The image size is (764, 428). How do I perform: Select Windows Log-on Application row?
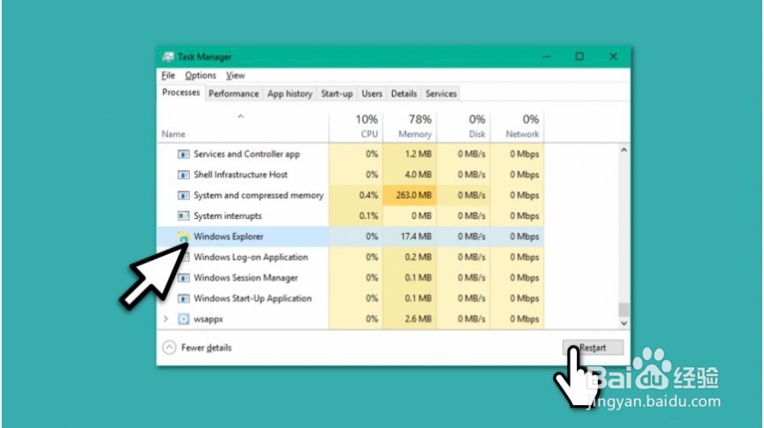pyautogui.click(x=351, y=257)
